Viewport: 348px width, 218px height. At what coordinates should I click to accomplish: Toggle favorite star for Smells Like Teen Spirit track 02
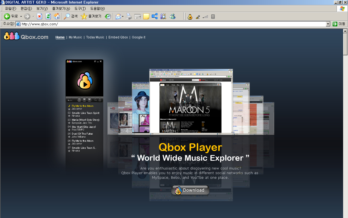click(x=69, y=116)
